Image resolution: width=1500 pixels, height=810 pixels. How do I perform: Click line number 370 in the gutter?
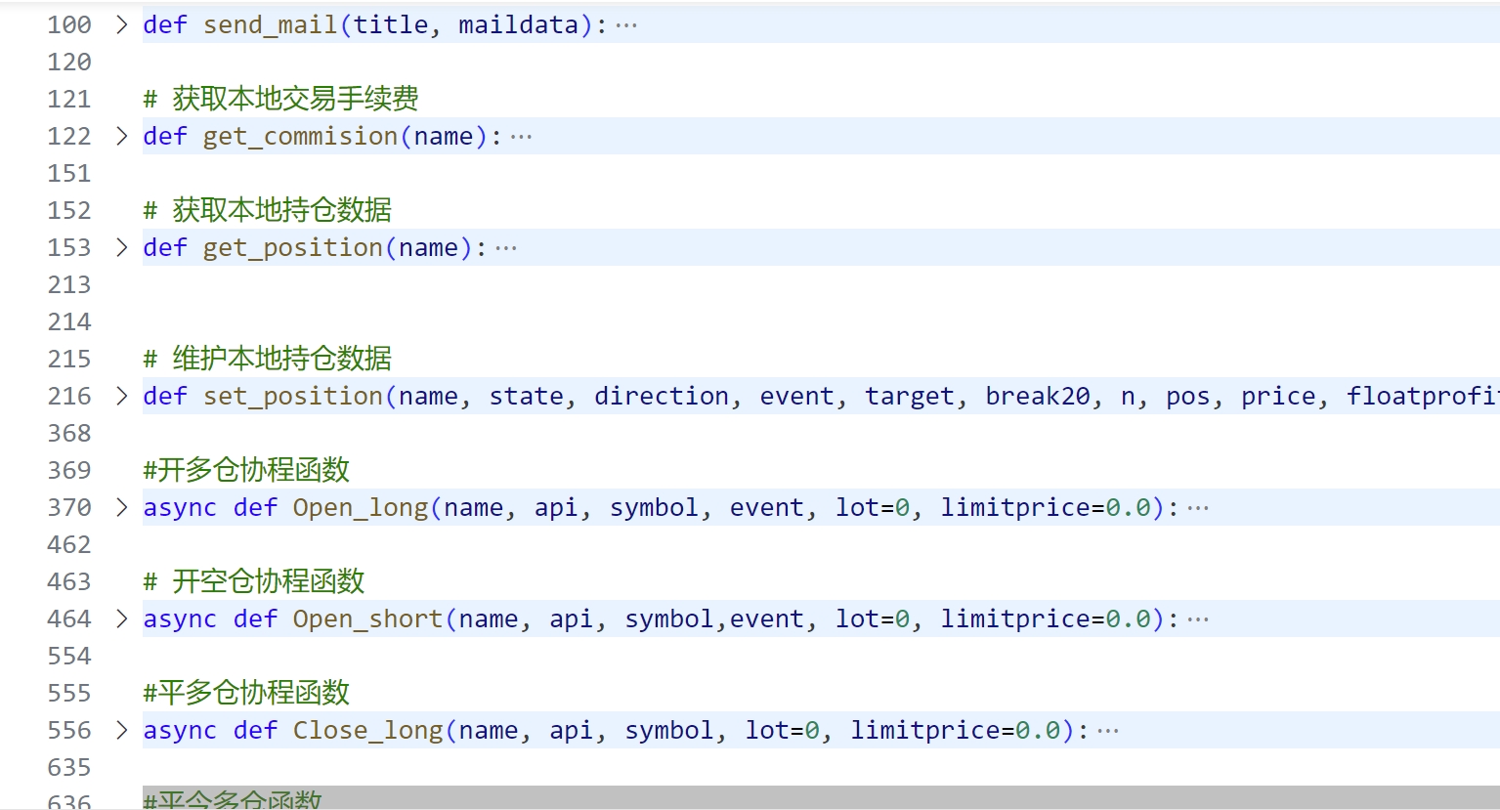[69, 507]
